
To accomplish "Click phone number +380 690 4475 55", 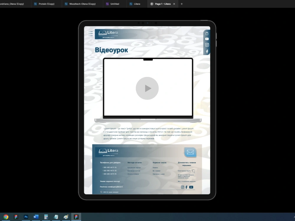I will coord(109,174).
